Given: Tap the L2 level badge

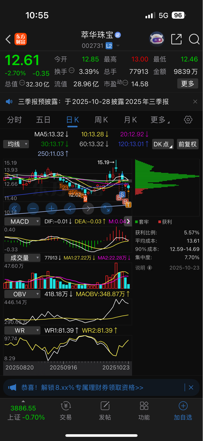Looking at the screenshot, I should (x=109, y=46).
